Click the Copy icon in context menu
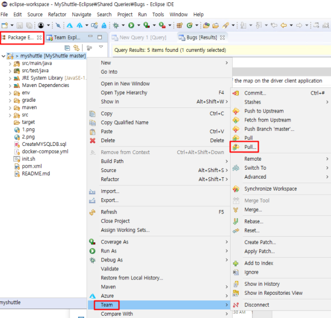The width and height of the screenshot is (331, 318). (x=92, y=114)
